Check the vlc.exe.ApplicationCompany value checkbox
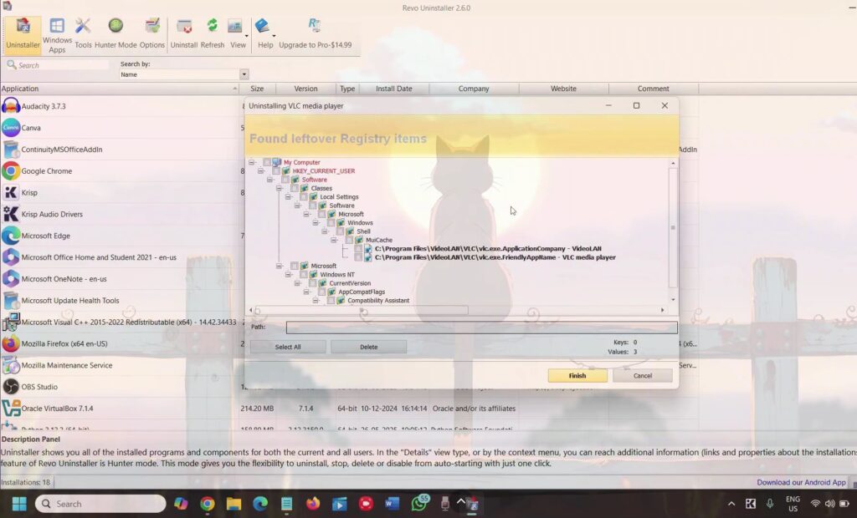This screenshot has height=518, width=857. point(358,249)
